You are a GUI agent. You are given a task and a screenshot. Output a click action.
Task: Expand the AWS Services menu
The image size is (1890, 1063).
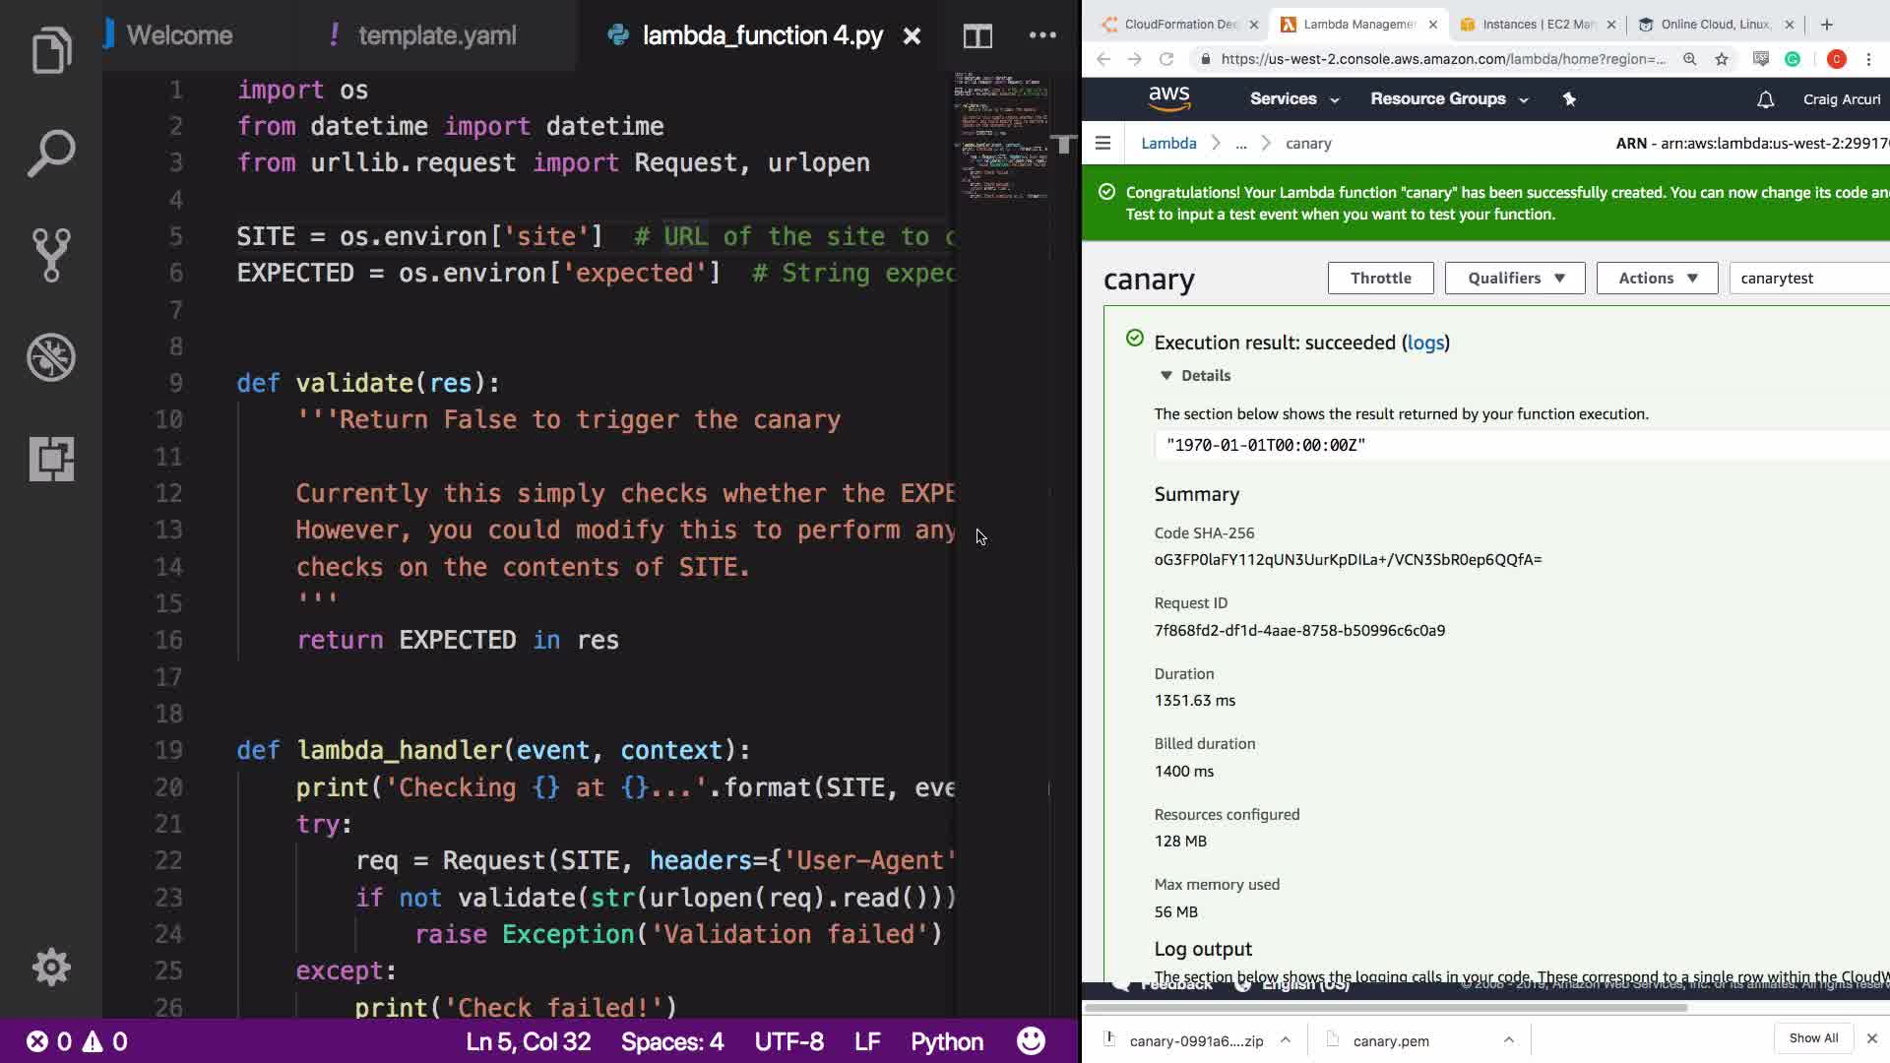click(1293, 99)
